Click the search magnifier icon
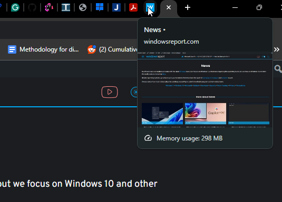The image size is (282, 202). (278, 69)
